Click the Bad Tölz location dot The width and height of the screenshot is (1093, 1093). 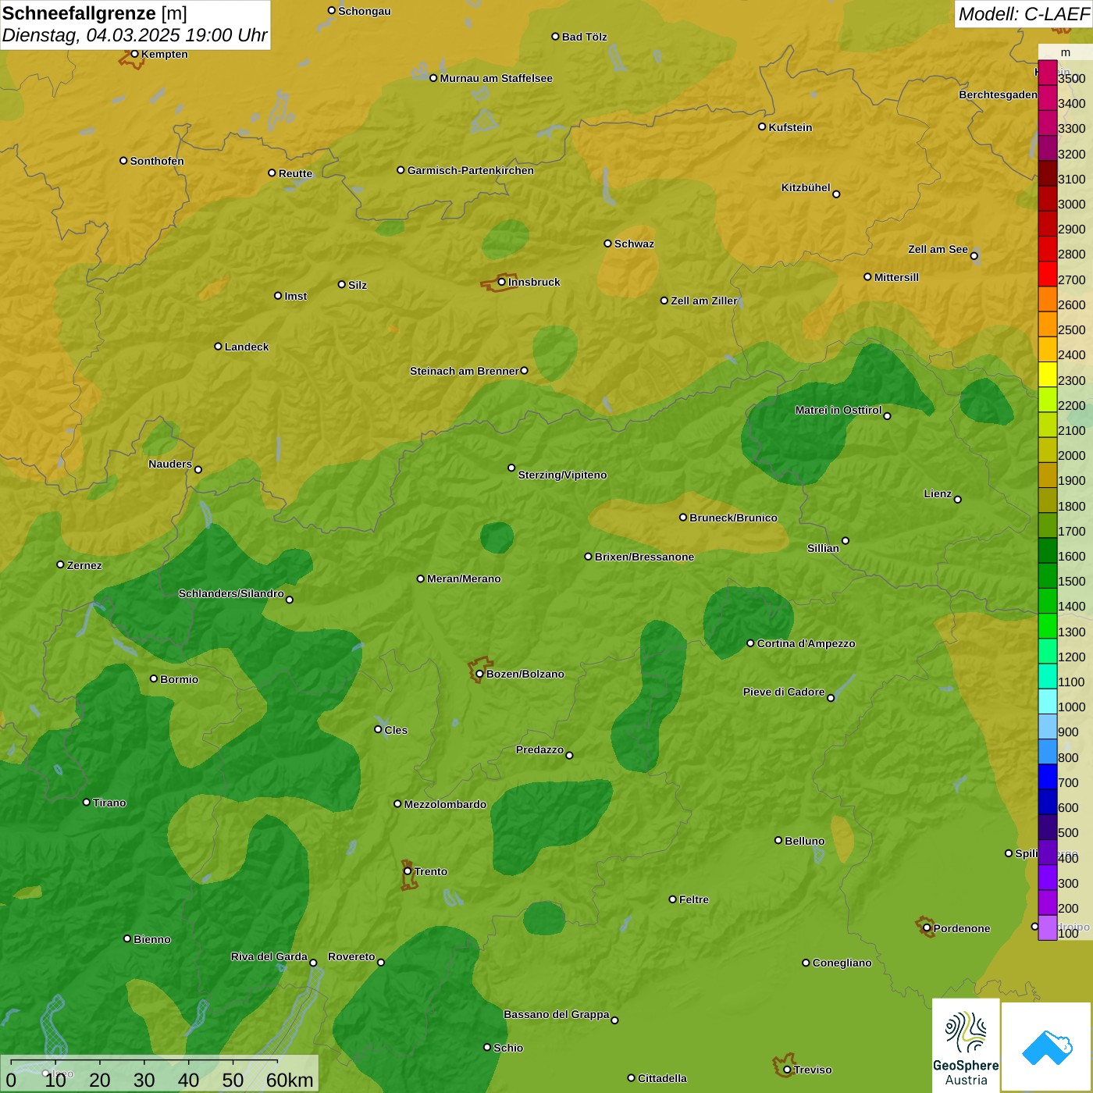click(x=555, y=37)
